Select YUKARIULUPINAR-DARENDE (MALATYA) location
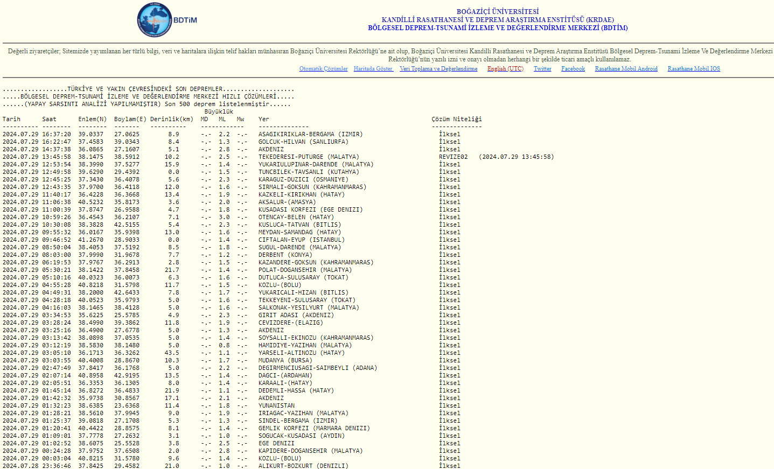This screenshot has width=774, height=469. (x=316, y=165)
